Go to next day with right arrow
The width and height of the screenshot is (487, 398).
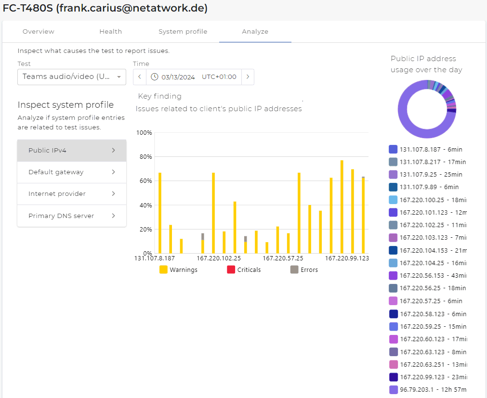(x=248, y=77)
